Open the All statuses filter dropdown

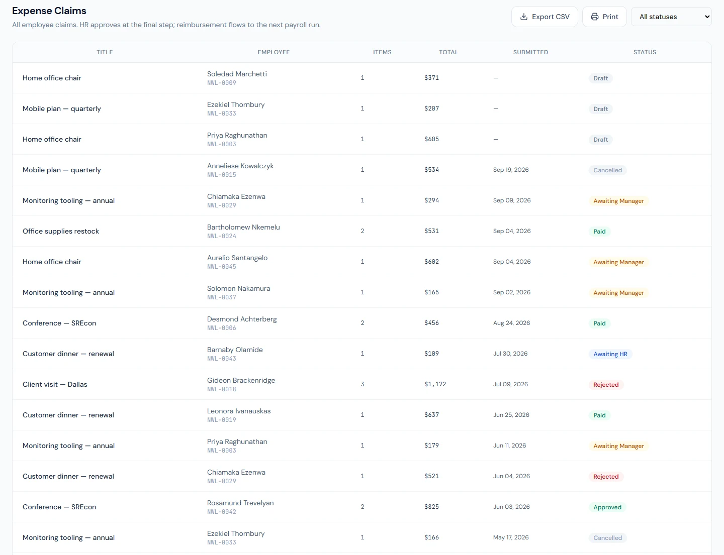click(x=671, y=17)
